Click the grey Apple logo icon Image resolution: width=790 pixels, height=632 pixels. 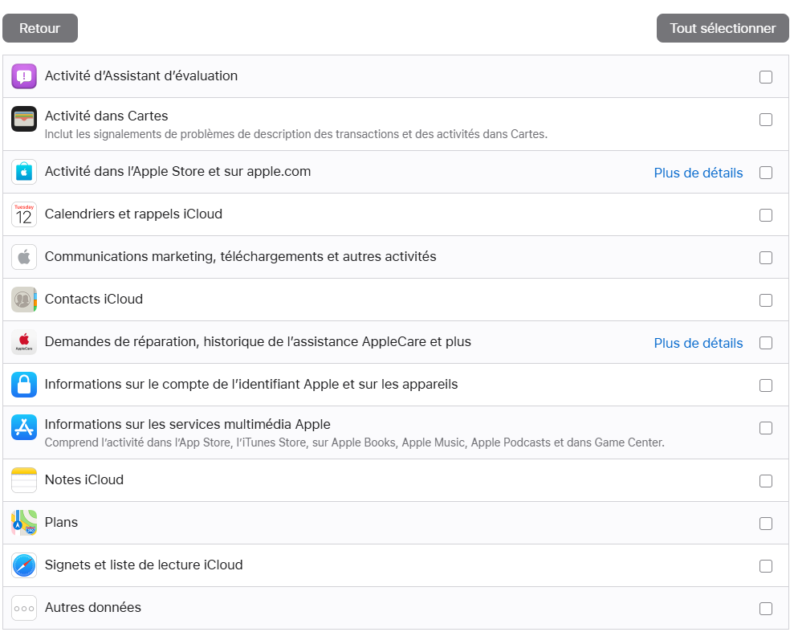point(24,257)
